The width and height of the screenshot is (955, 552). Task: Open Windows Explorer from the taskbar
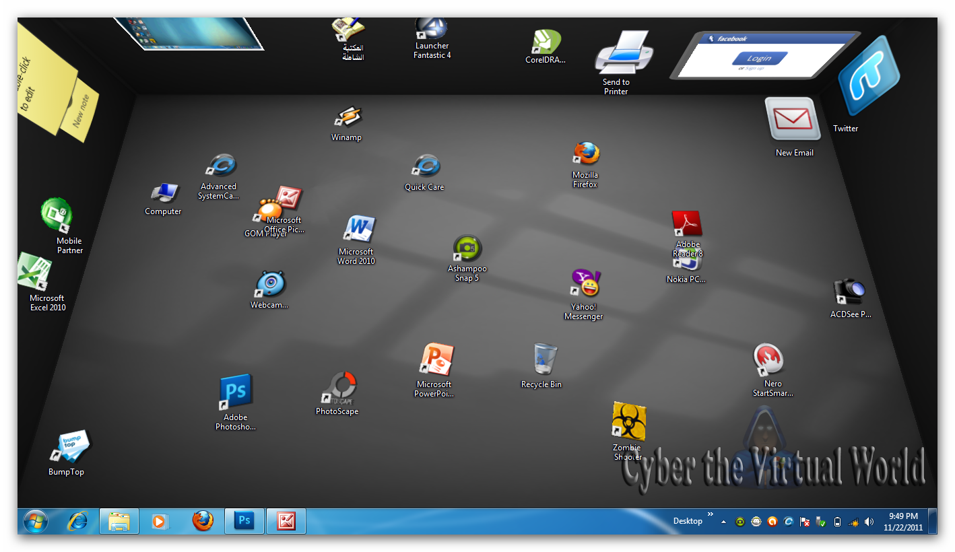[119, 521]
